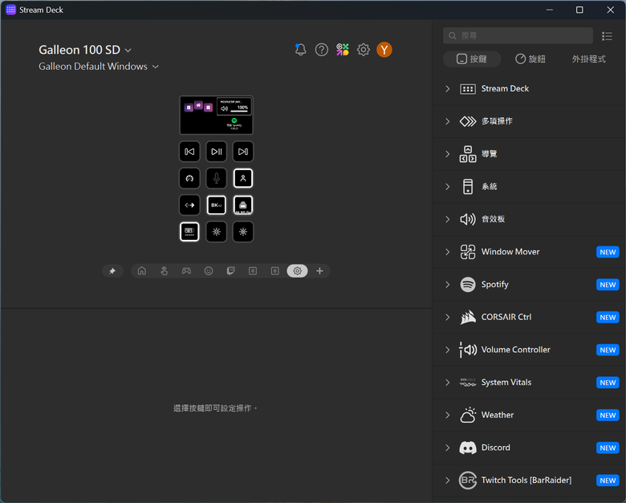
Task: Open the notifications bell
Action: click(301, 50)
